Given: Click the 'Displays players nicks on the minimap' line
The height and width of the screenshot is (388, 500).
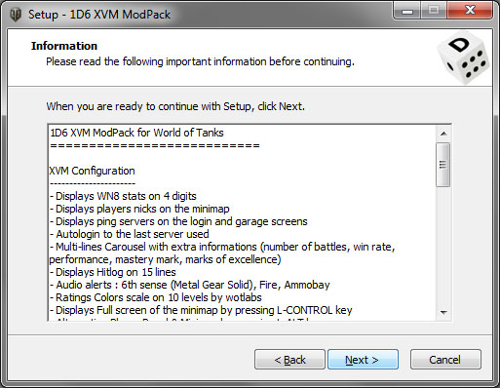Looking at the screenshot, I should coord(139,209).
